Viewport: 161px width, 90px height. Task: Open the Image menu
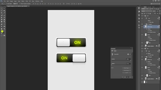(11, 1)
